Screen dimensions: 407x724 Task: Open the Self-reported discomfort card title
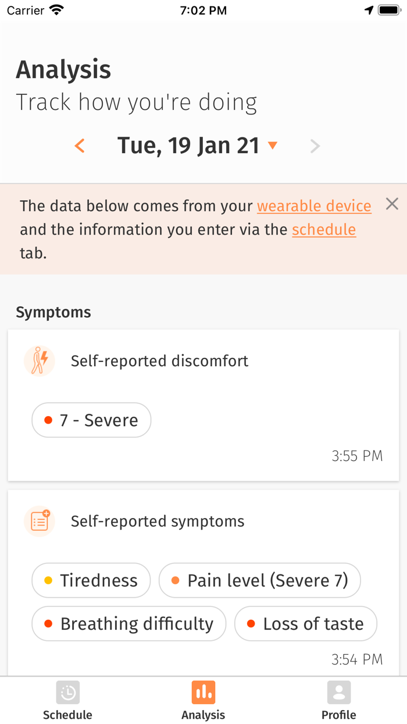click(x=159, y=361)
